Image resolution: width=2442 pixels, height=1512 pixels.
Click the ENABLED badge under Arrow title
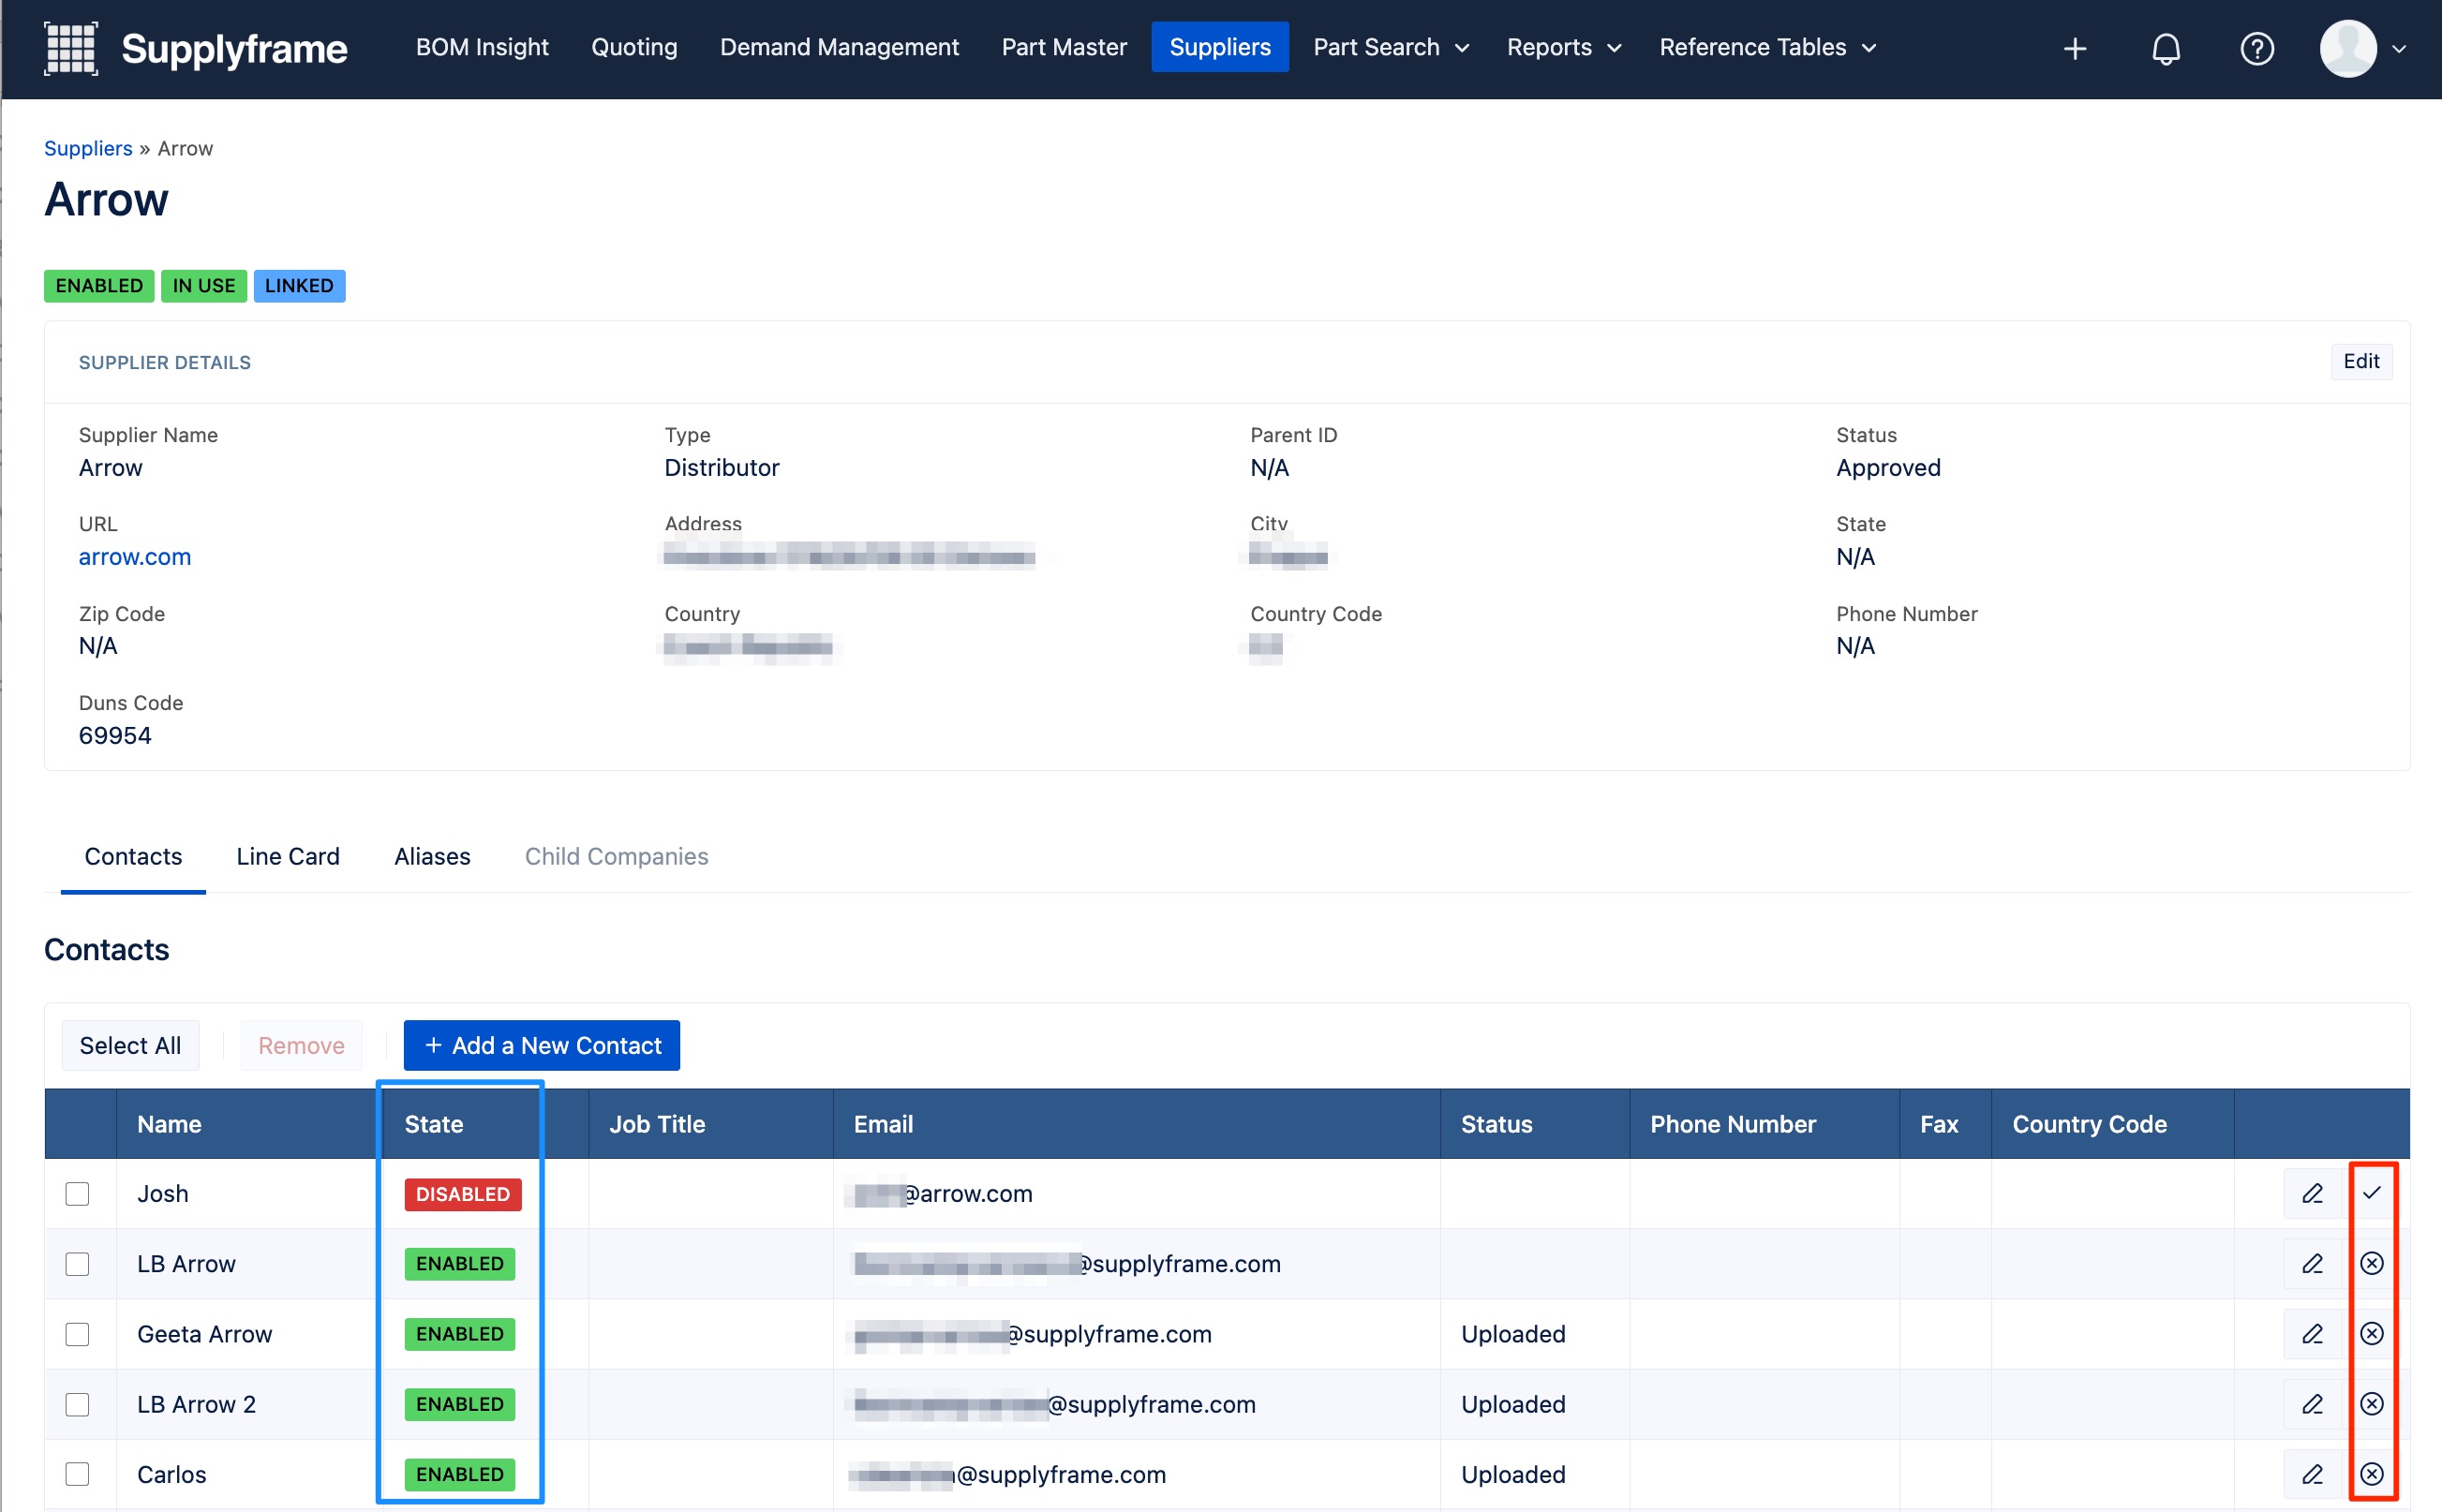click(99, 286)
